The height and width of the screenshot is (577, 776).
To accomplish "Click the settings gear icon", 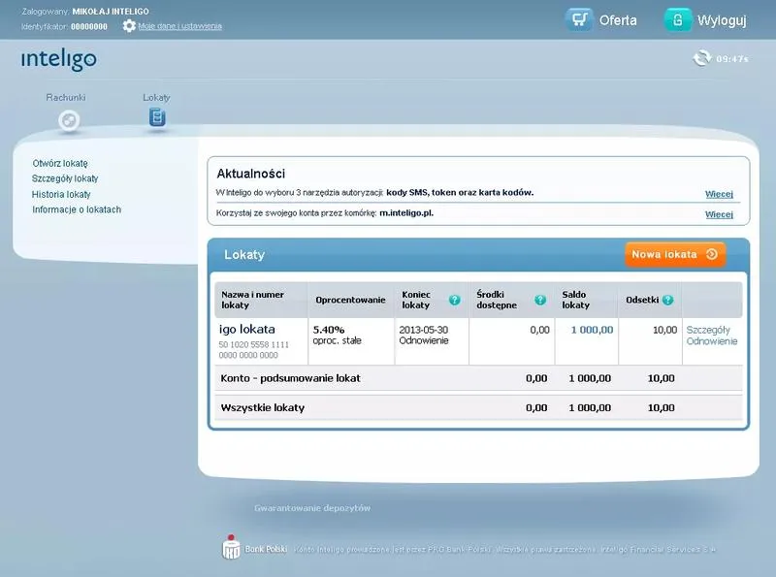I will tap(129, 26).
